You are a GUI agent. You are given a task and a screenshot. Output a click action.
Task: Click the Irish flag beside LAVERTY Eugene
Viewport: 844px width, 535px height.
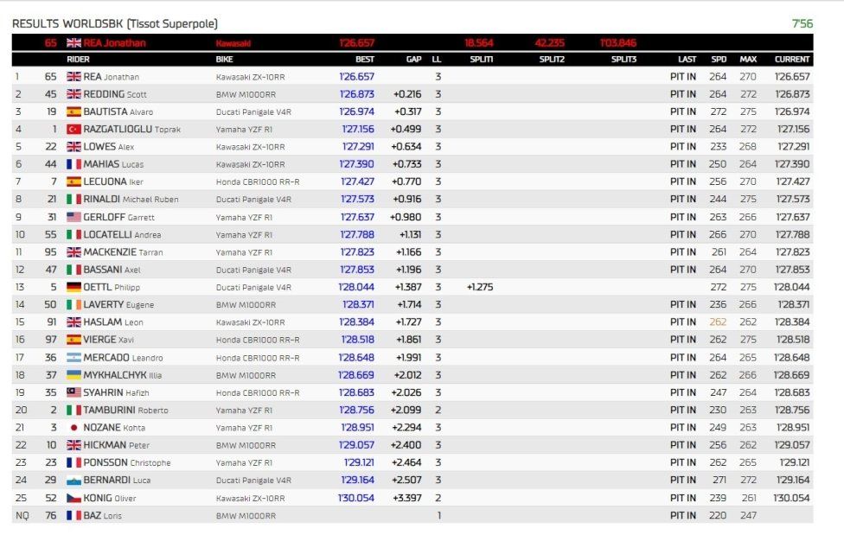74,304
